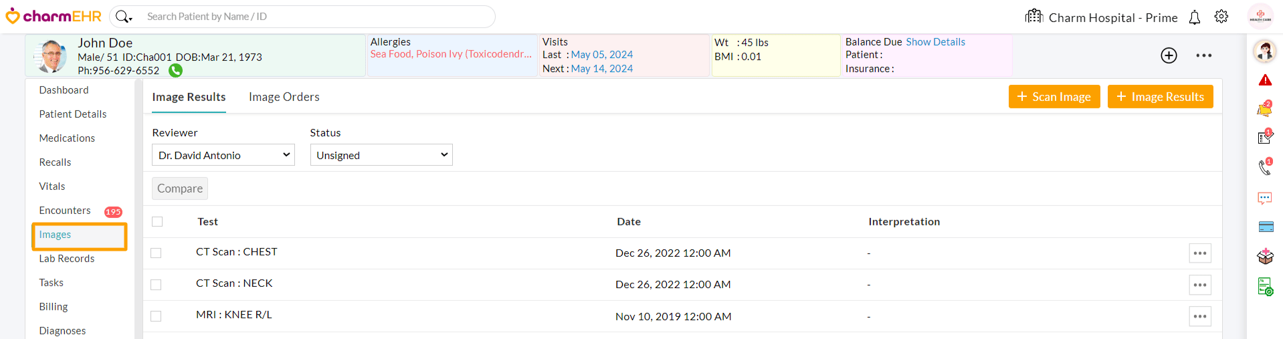This screenshot has height=339, width=1283.
Task: Open more options for CT Scan : NECK row
Action: tap(1200, 285)
